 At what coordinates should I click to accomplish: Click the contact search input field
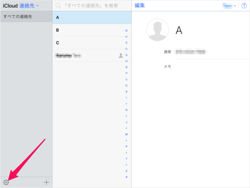(94, 6)
